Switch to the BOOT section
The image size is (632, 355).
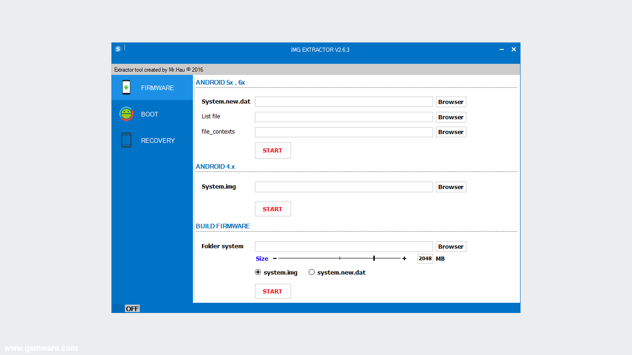coord(150,114)
